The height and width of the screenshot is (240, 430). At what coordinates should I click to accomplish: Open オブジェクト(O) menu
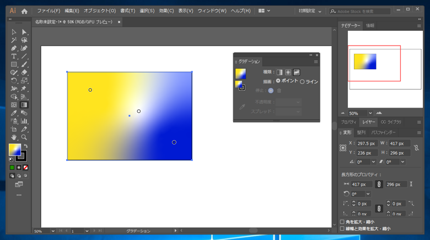click(x=100, y=10)
